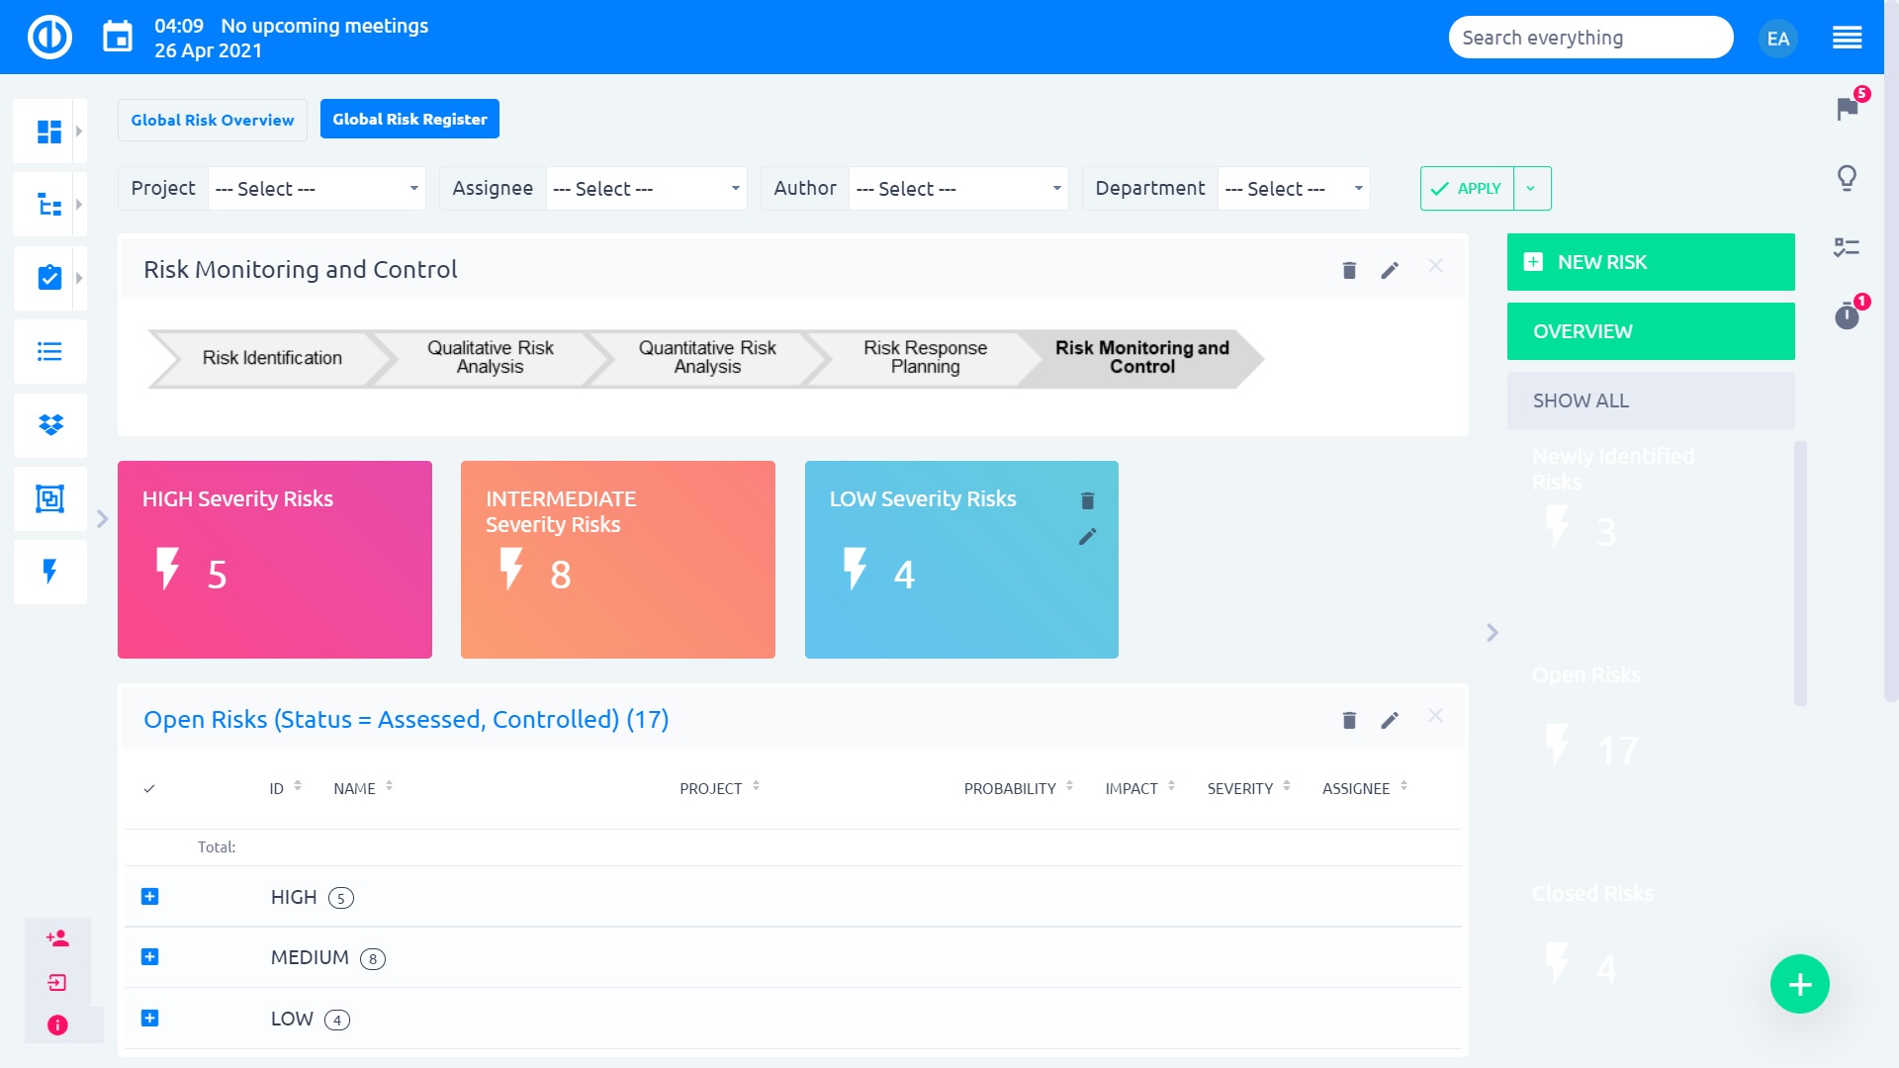Delete the LOW Severity Risks widget
1899x1068 pixels.
(x=1087, y=501)
